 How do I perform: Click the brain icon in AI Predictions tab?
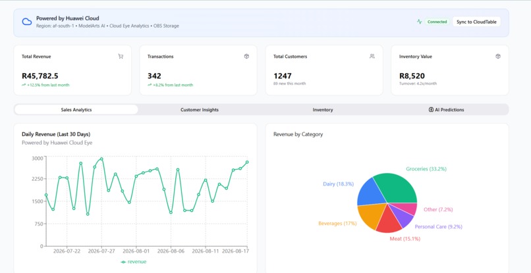point(431,110)
